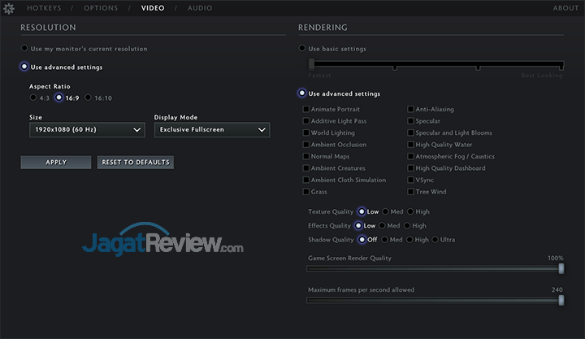
Task: Enable the VSync checkbox
Action: (410, 180)
